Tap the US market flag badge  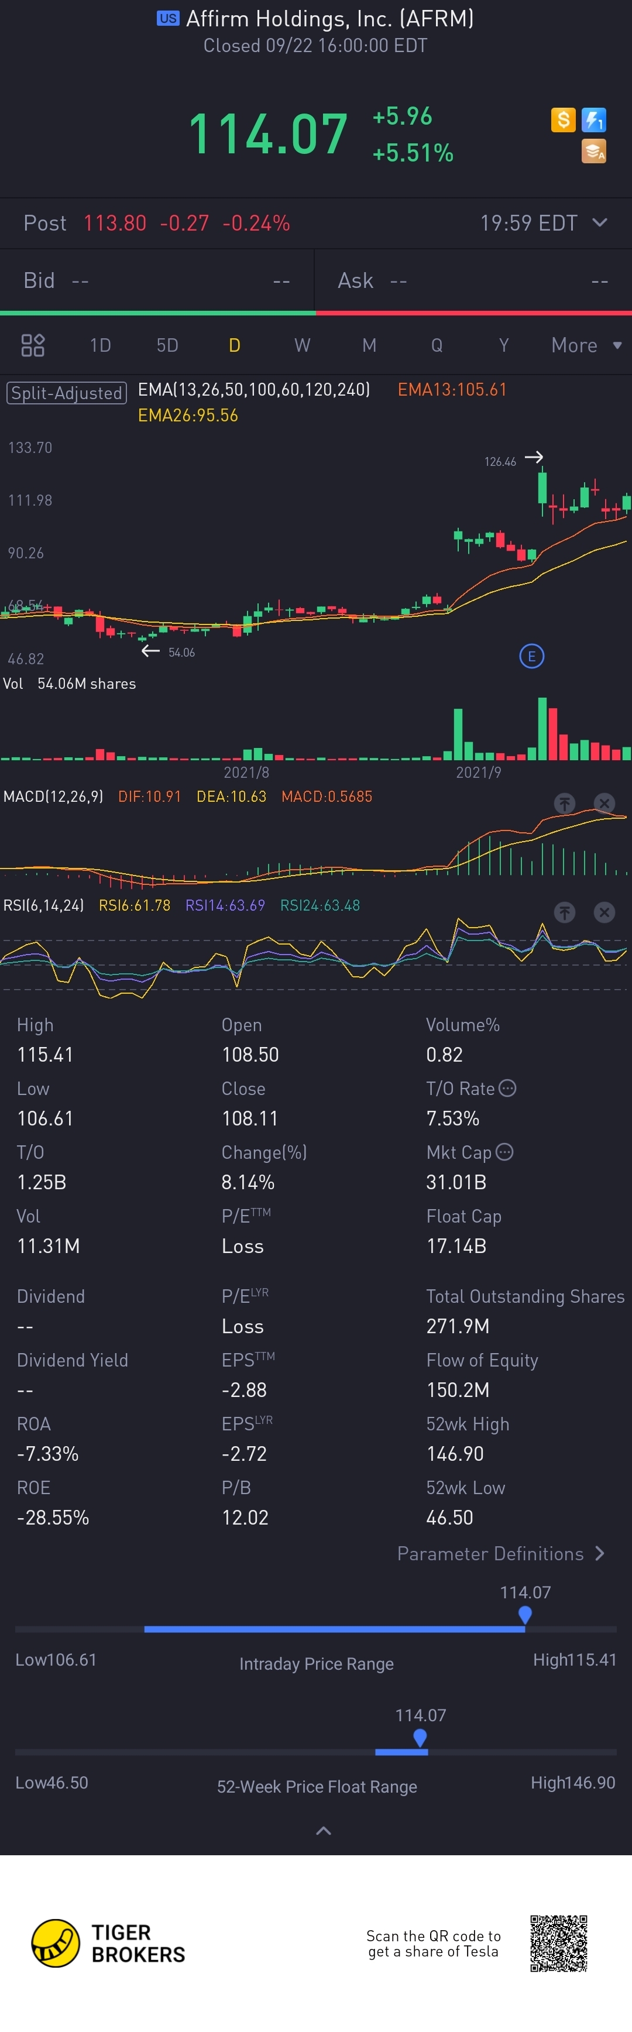coord(168,19)
